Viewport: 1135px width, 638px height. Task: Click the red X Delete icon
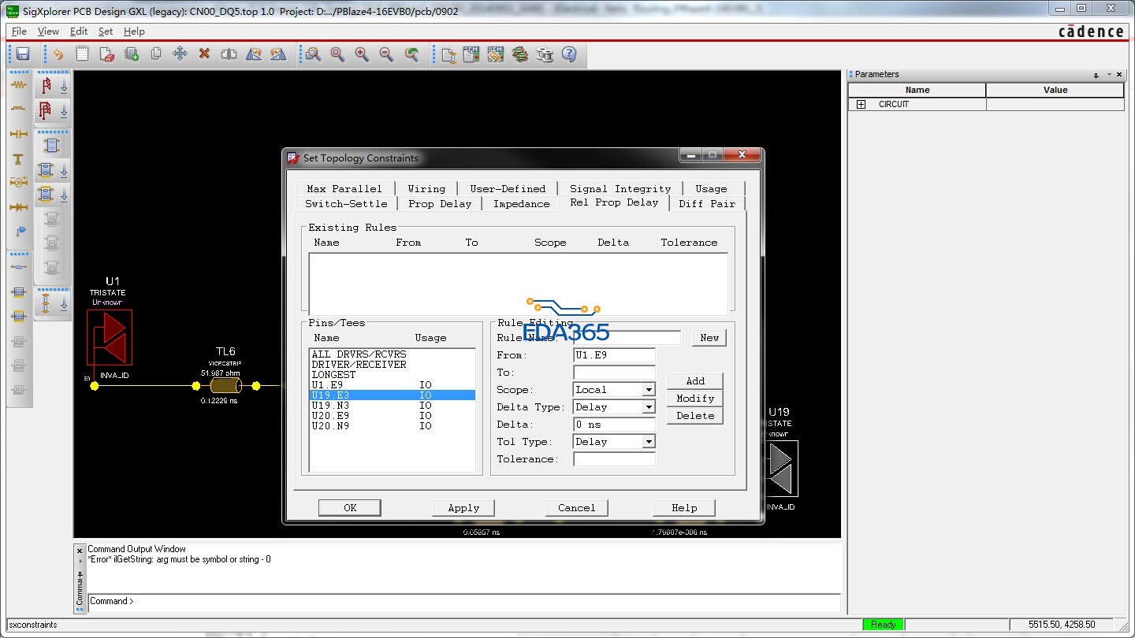point(204,54)
